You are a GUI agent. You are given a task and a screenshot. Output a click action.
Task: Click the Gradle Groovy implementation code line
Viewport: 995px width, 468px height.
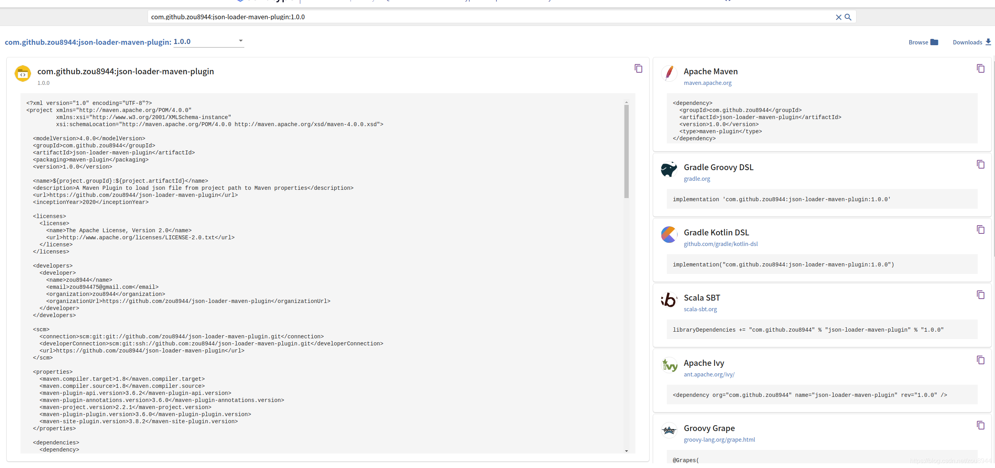781,199
